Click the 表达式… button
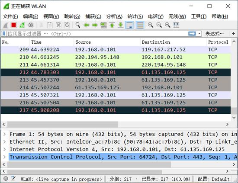Screen dimensions: 238x183 pos(214,34)
